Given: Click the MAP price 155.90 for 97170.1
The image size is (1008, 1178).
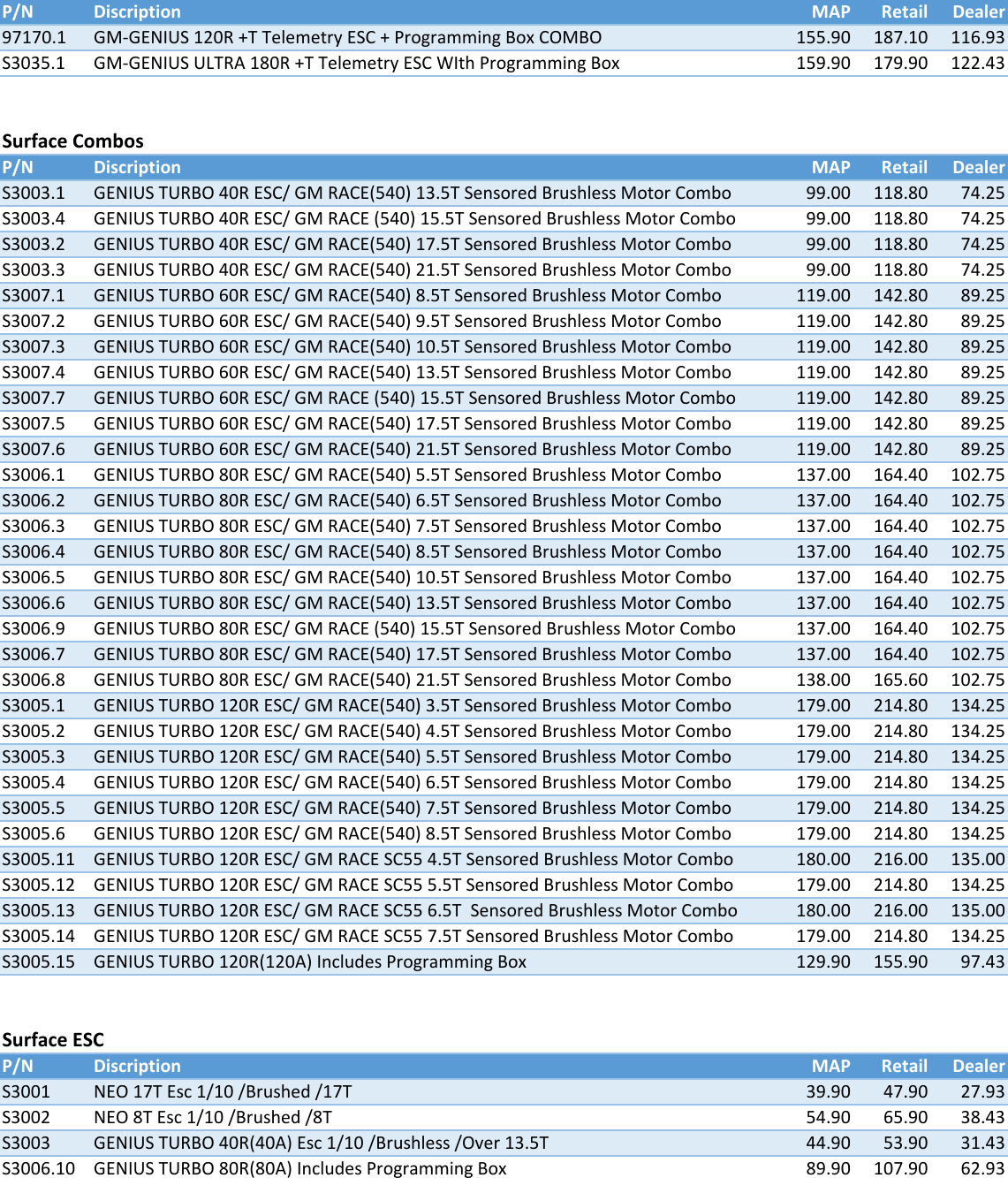Looking at the screenshot, I should 825,37.
